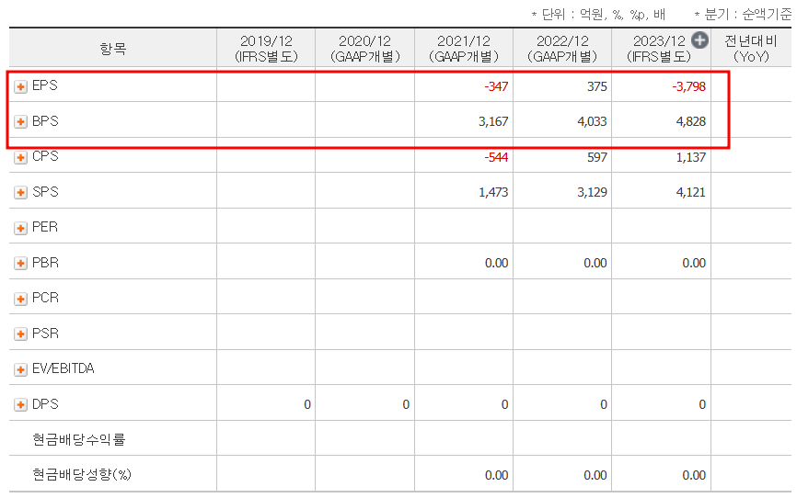Expand the EV/EBITDA row
The image size is (797, 498).
[x=20, y=369]
